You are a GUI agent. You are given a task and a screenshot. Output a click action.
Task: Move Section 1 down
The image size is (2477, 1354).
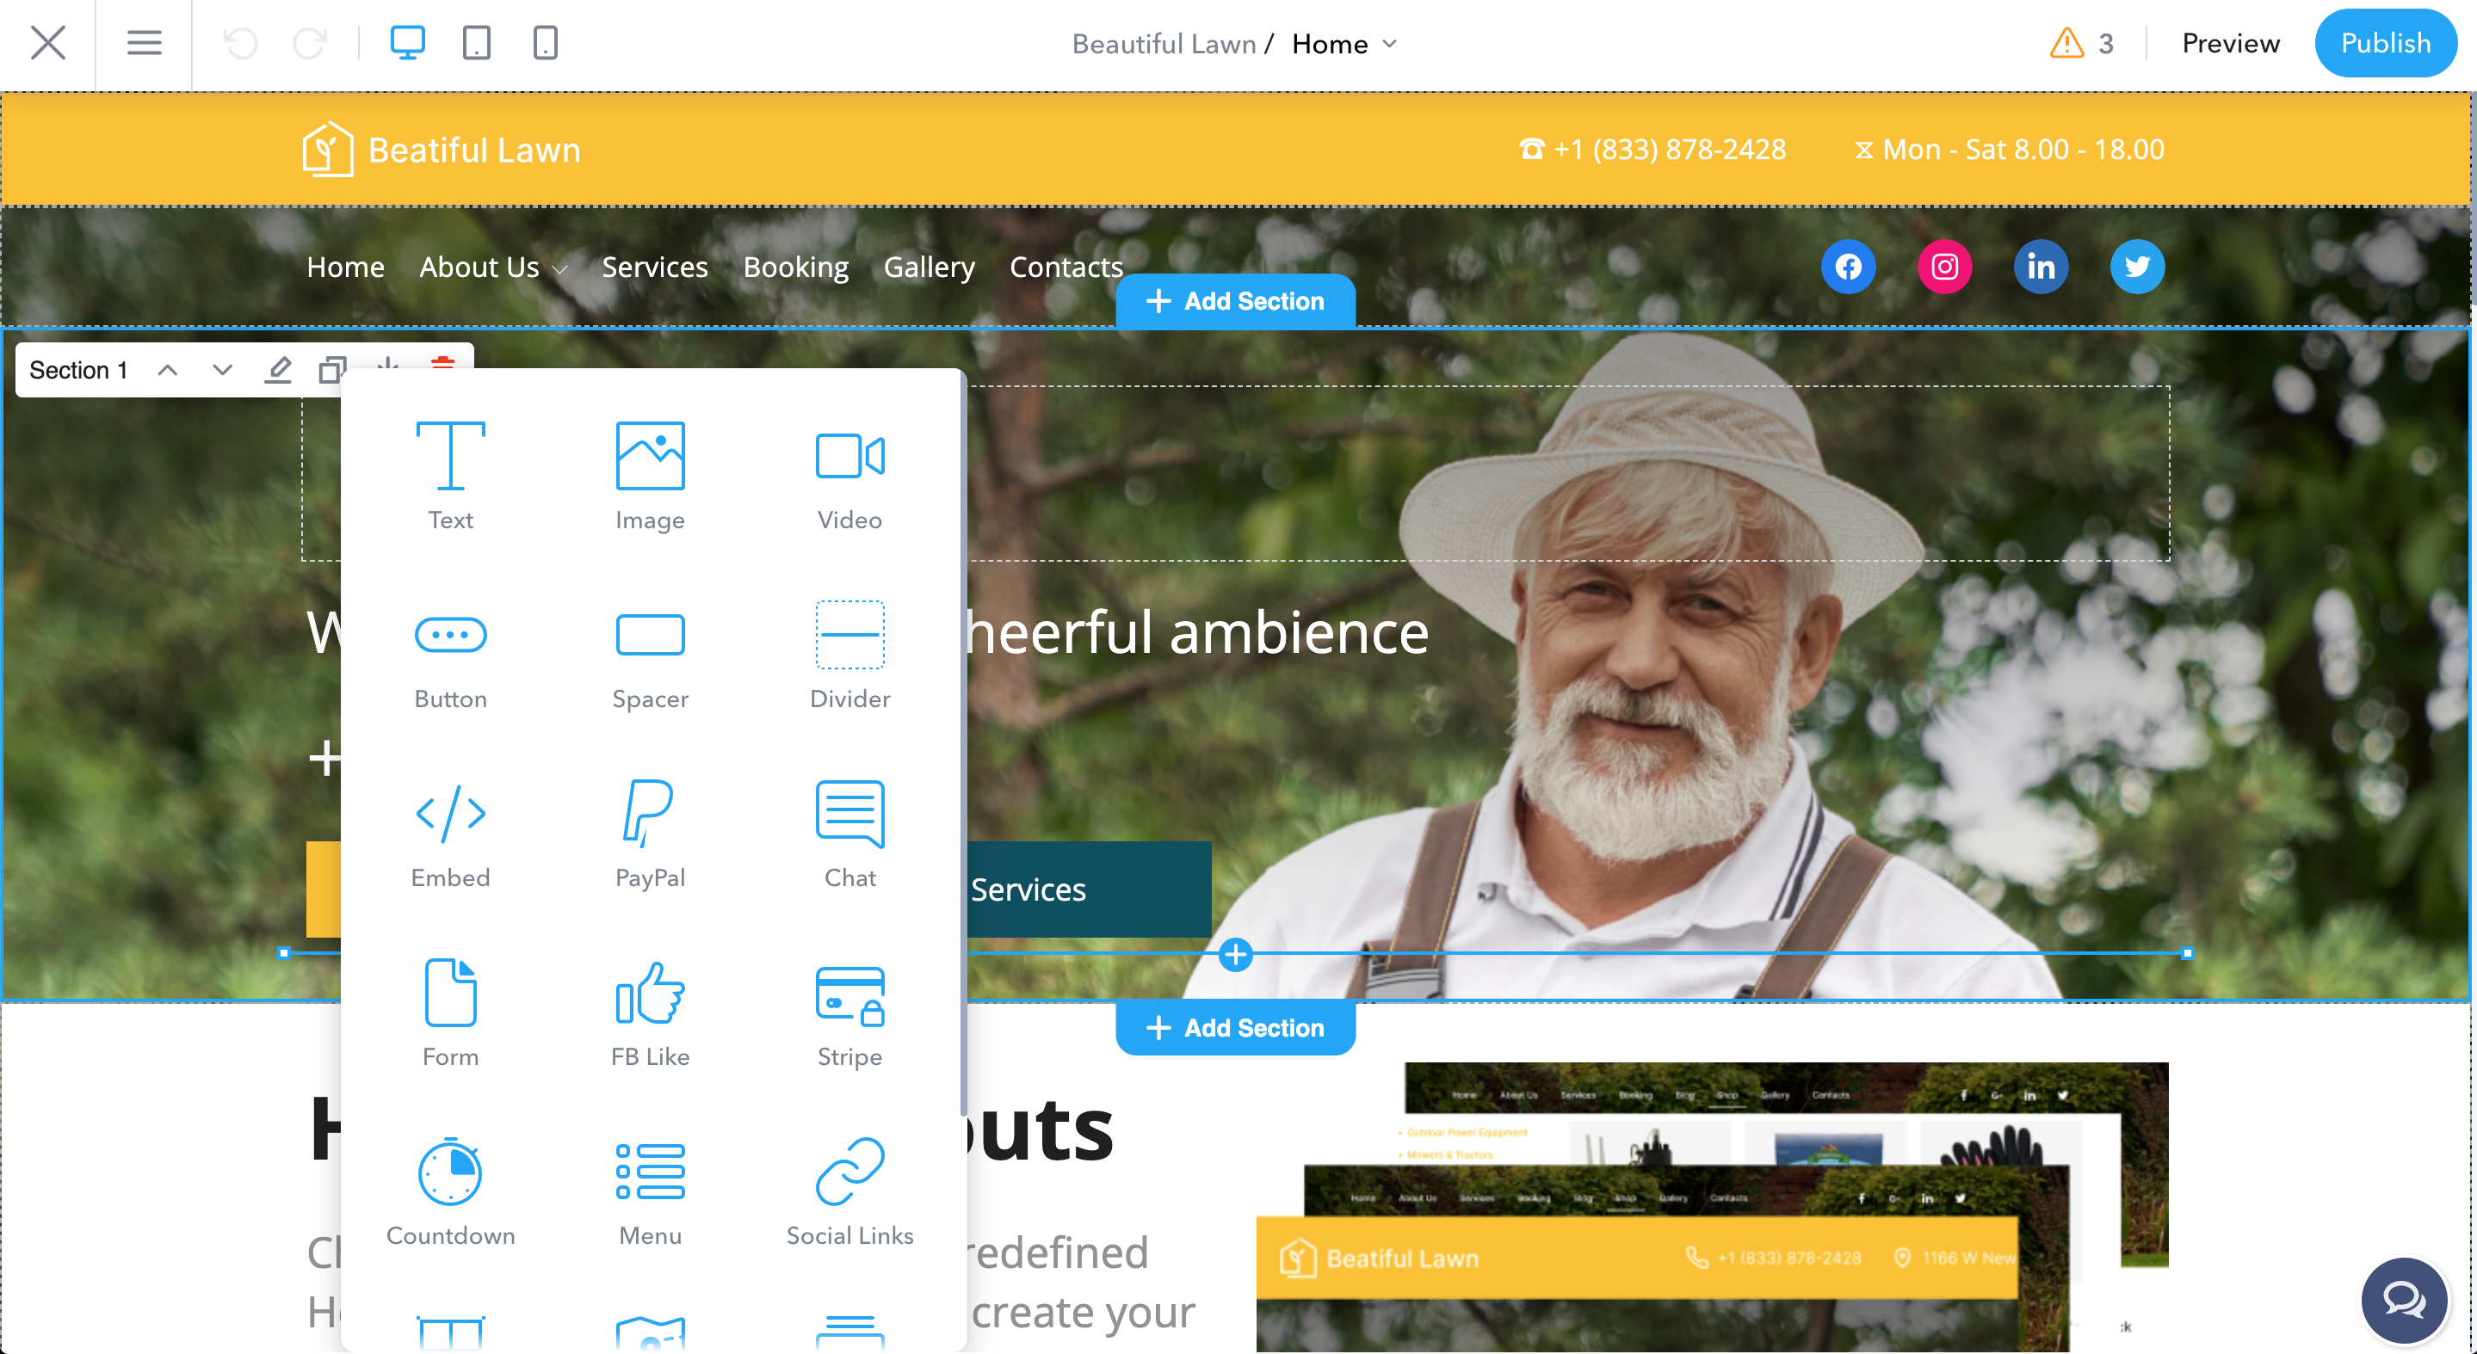pyautogui.click(x=222, y=370)
